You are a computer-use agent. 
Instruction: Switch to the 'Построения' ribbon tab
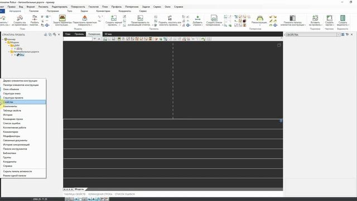pos(53,11)
